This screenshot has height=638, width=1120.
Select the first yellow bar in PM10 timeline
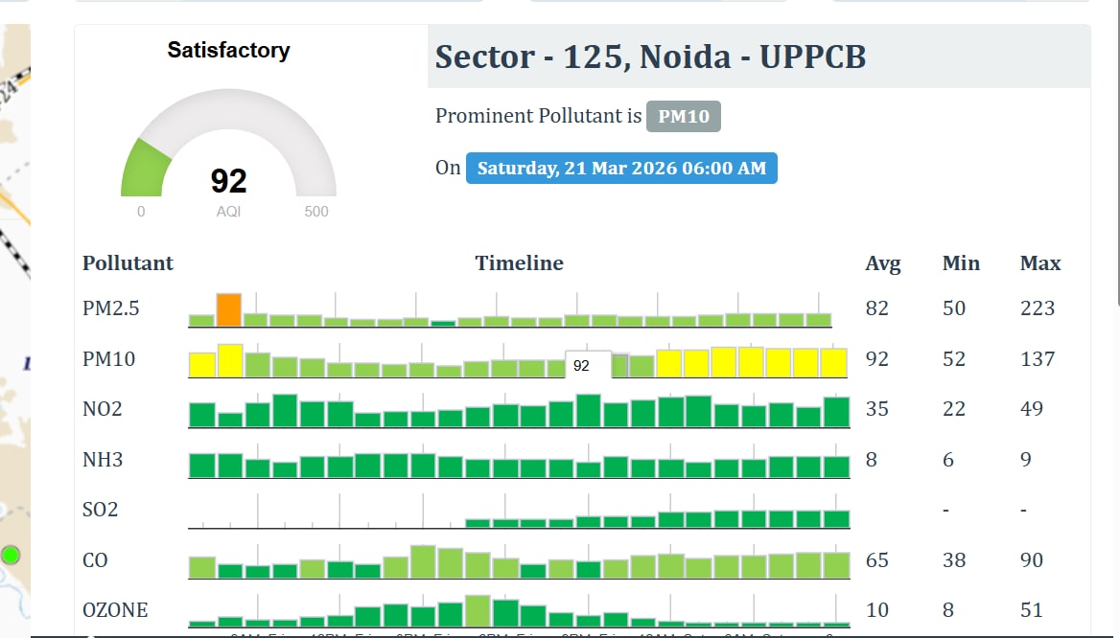[201, 364]
